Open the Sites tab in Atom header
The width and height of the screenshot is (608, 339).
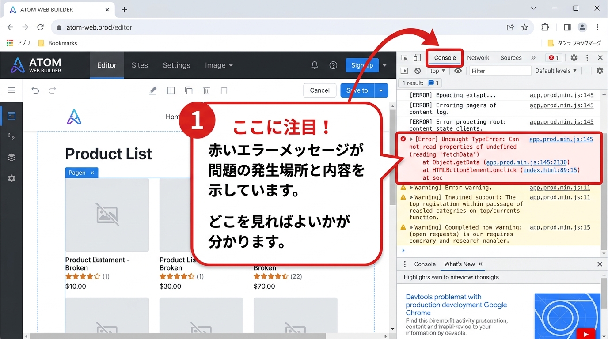pyautogui.click(x=140, y=65)
